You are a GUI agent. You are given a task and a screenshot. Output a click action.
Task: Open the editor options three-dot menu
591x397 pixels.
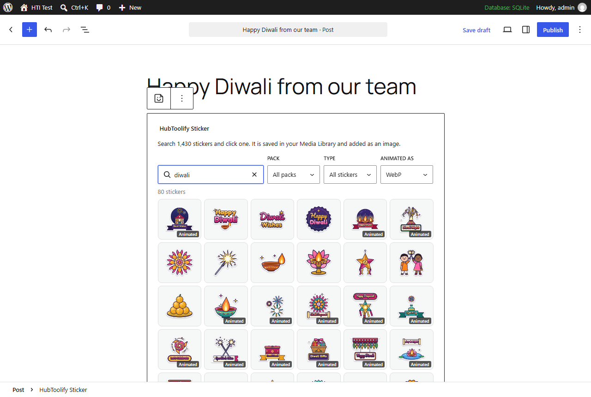(580, 30)
